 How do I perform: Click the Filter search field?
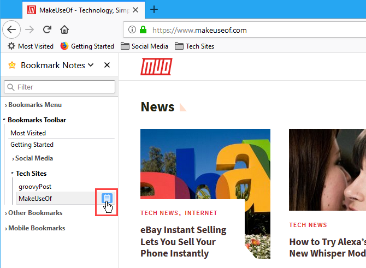pyautogui.click(x=60, y=87)
